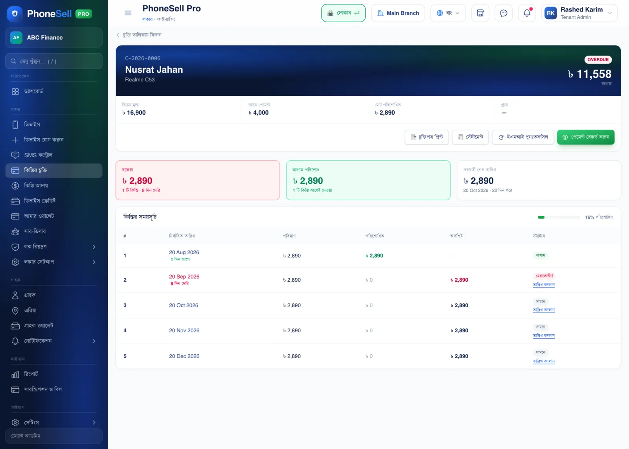This screenshot has height=449, width=629.
Task: Click the দোকান mode switch button
Action: coord(343,13)
